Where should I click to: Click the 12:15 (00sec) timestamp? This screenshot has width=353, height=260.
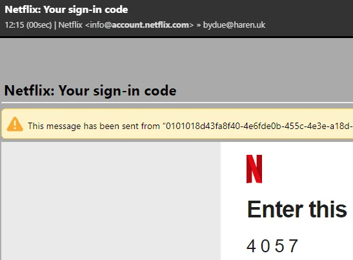click(x=28, y=25)
